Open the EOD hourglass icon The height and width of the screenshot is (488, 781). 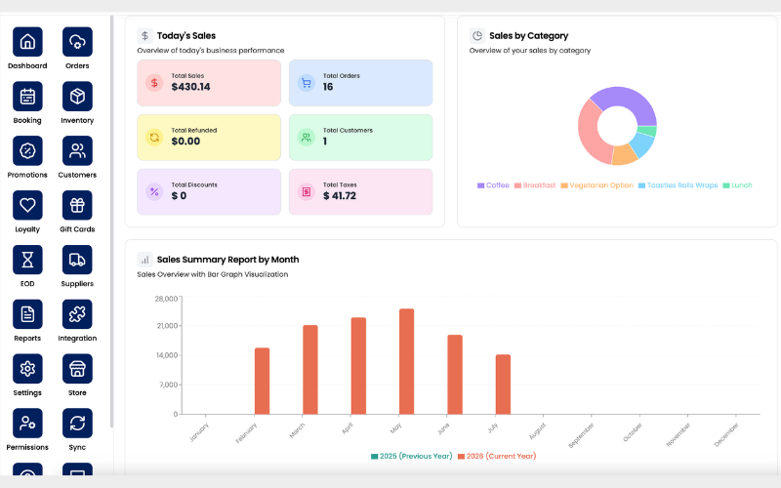(x=27, y=260)
